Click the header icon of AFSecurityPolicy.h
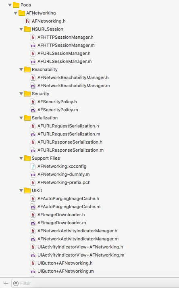This screenshot has height=288, width=179. pos(33,102)
